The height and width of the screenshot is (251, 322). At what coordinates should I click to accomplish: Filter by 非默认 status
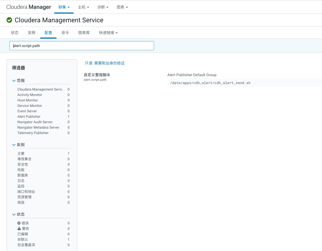tap(43, 240)
